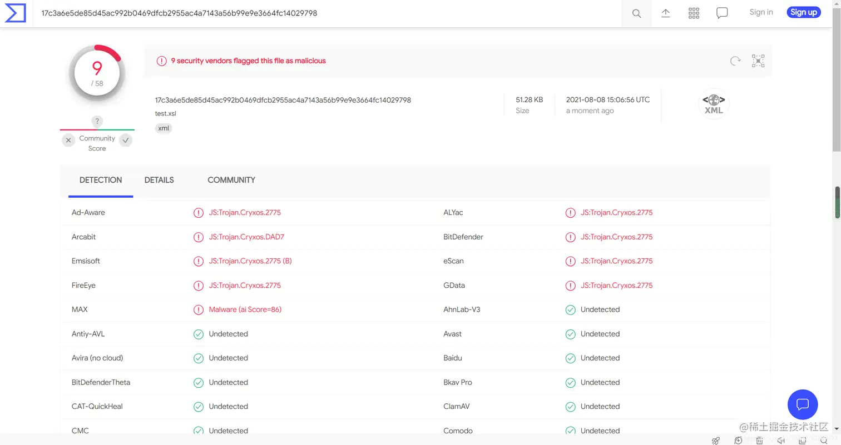
Task: Click the Avast Undetected result
Action: pyautogui.click(x=600, y=334)
